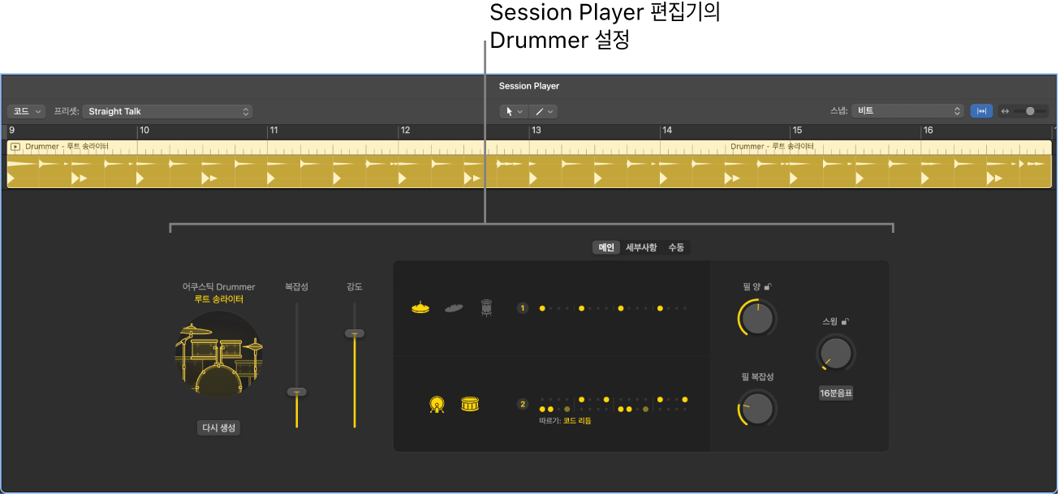Select the toms drum icon

tap(486, 307)
